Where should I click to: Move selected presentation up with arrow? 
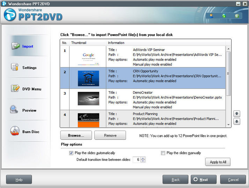click(237, 113)
